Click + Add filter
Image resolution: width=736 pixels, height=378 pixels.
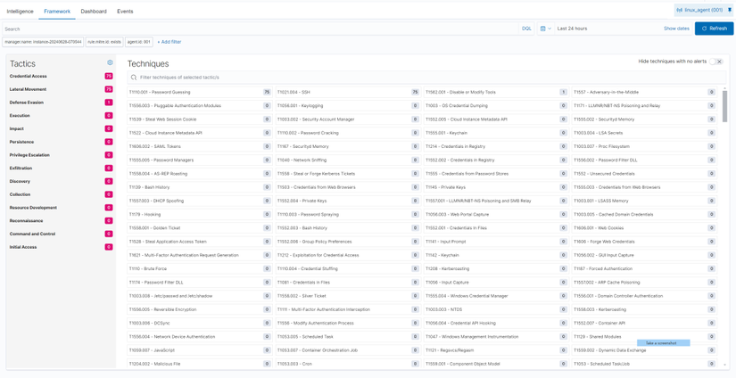coord(169,42)
